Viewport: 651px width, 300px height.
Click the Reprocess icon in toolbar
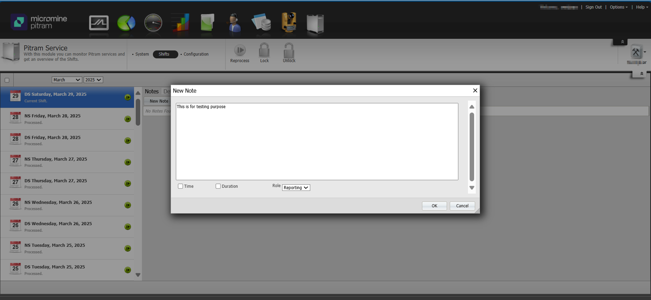click(x=240, y=51)
